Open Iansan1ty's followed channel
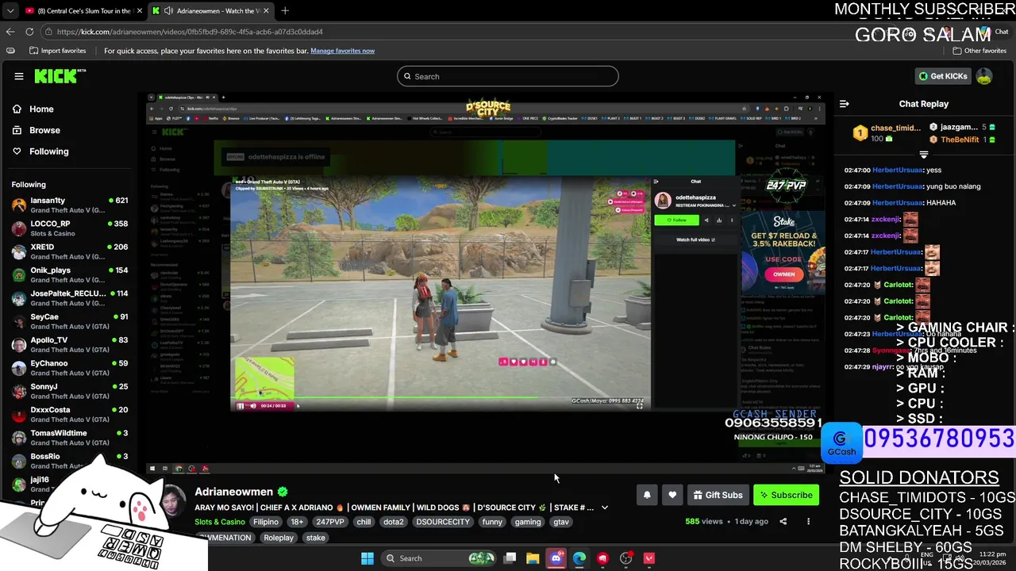 (70, 205)
